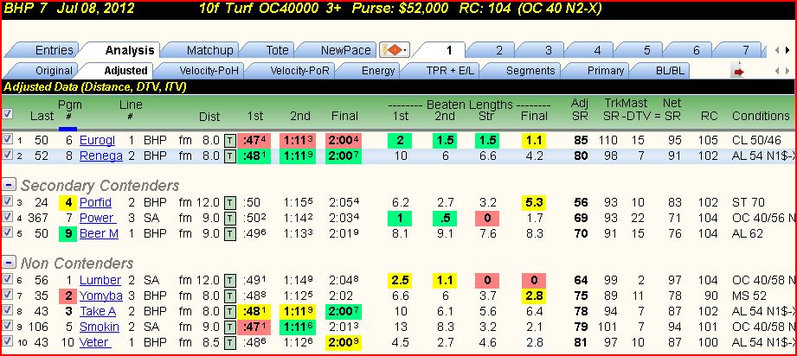
Task: Uncheck the Lumber row checkbox
Action: coord(7,279)
